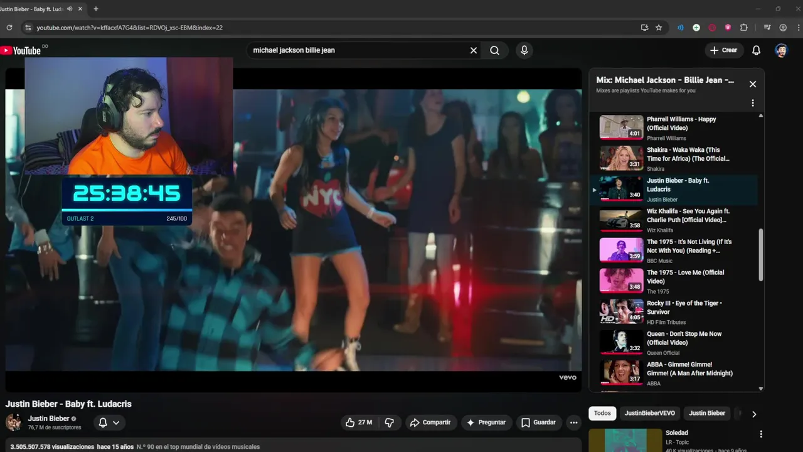Open Justin Bieber channel name link
The width and height of the screenshot is (803, 452).
[x=48, y=418]
